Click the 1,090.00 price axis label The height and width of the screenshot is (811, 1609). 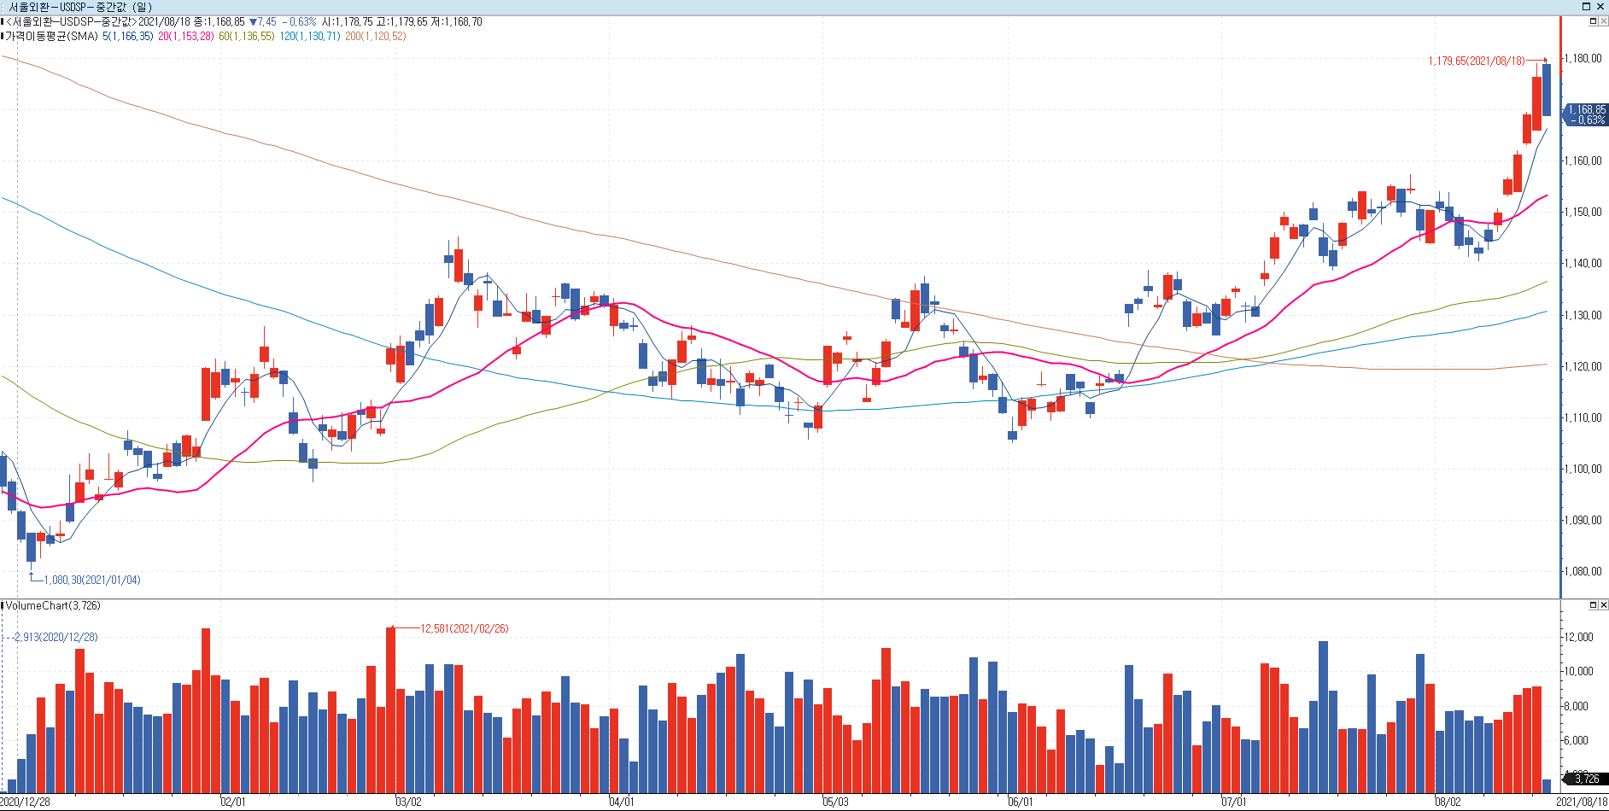[x=1583, y=520]
